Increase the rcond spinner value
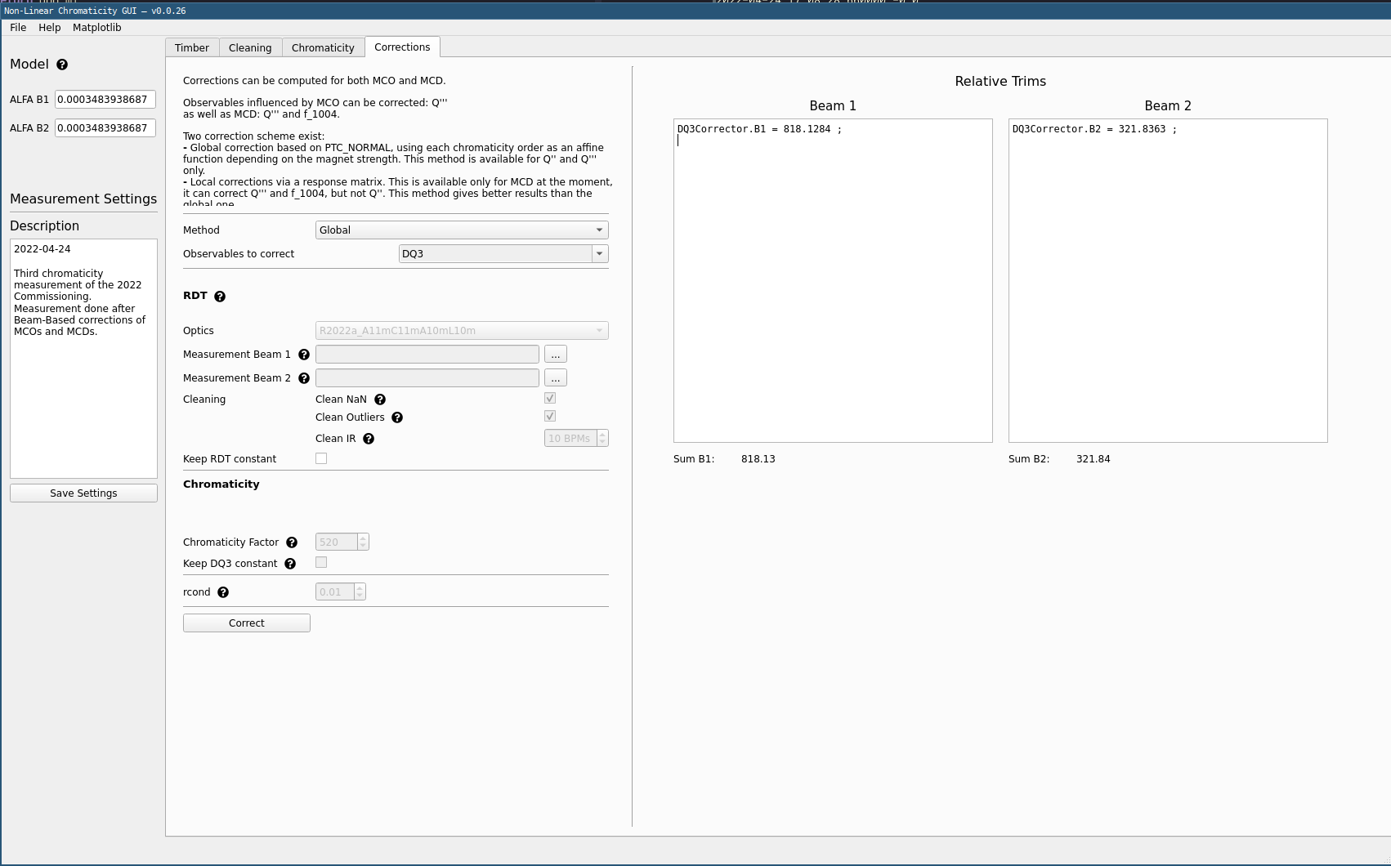 coord(360,588)
